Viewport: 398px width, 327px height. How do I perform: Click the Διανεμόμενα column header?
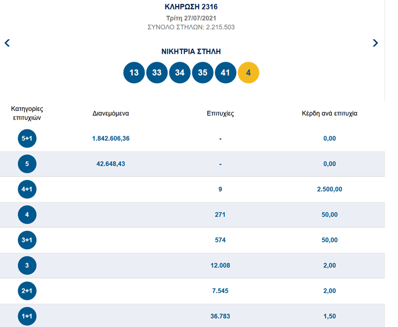[111, 113]
